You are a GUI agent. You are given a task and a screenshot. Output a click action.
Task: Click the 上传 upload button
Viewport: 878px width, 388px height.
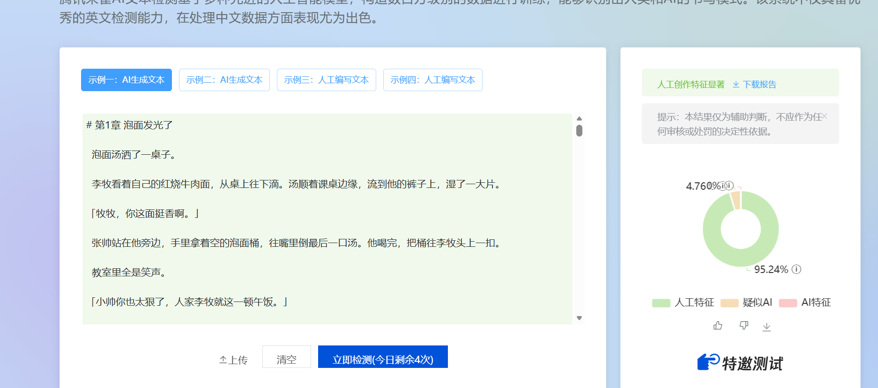(233, 360)
